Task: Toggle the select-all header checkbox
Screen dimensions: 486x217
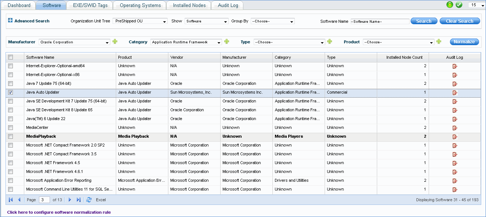Action: coord(11,57)
